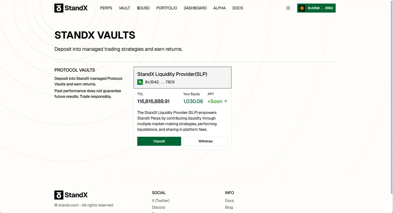Click the StandX Liquidity Provider(SLP) card header
Viewport: 393px width, 213px height.
pyautogui.click(x=182, y=78)
